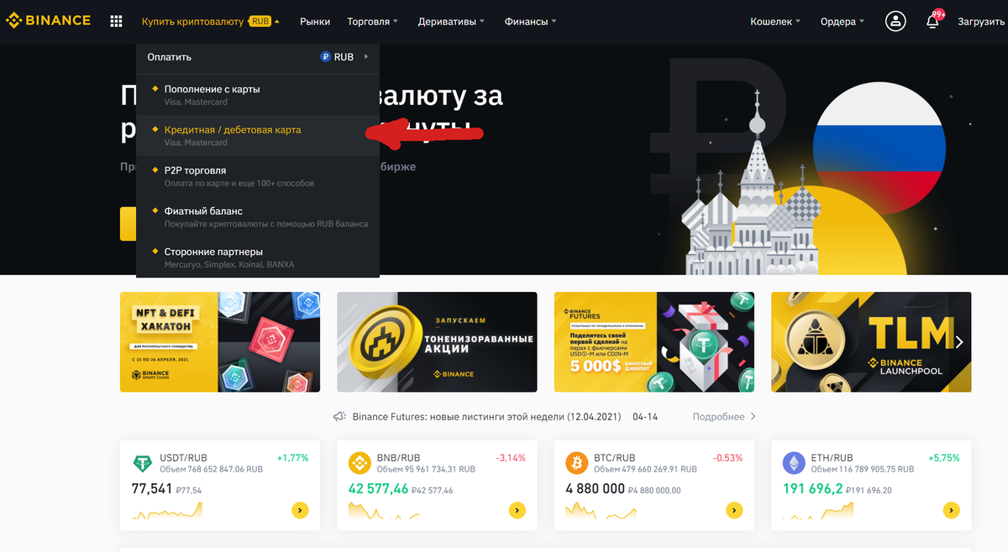
Task: Expand the Деривативы dropdown
Action: pos(451,21)
